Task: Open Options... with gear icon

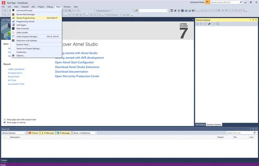Action: [36, 55]
